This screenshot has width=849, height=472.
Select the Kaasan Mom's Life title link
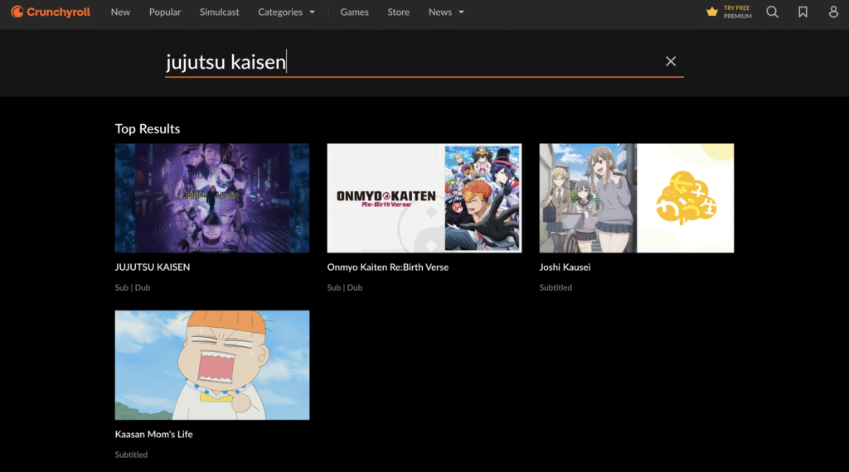click(x=153, y=434)
